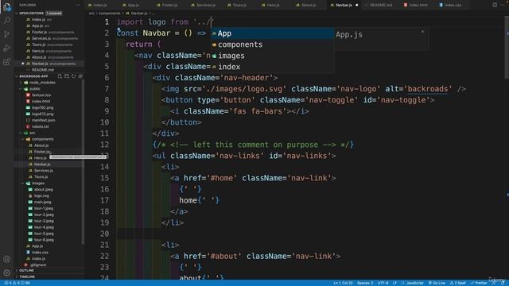The image size is (509, 286).
Task: Click the Spell checker status item
Action: click(x=458, y=283)
